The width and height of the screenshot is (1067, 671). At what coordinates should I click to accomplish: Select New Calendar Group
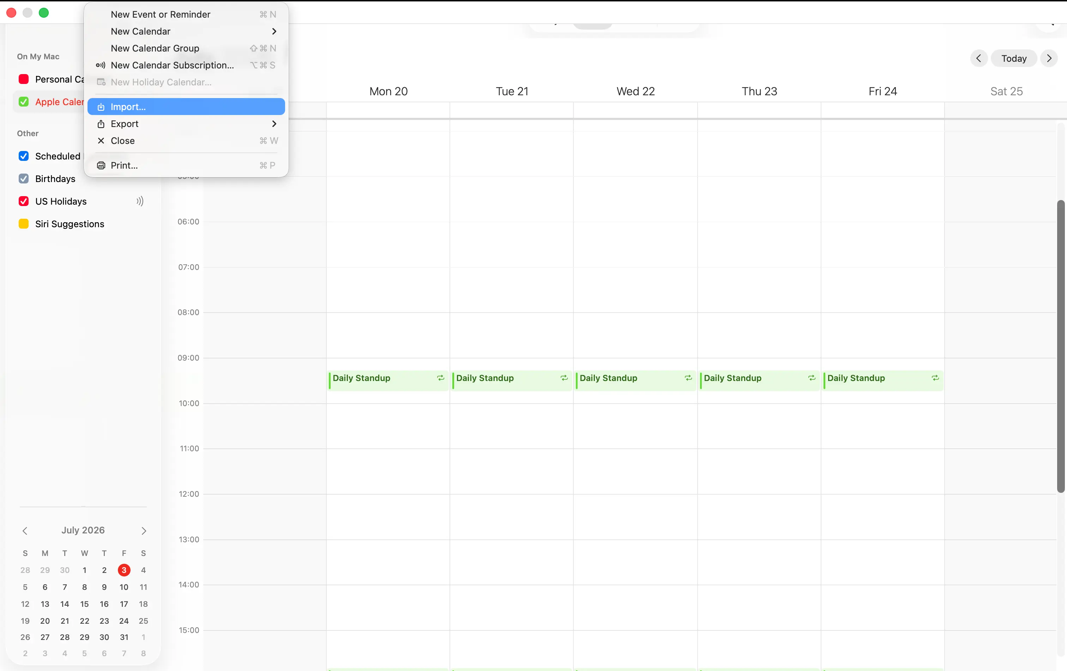pos(186,48)
